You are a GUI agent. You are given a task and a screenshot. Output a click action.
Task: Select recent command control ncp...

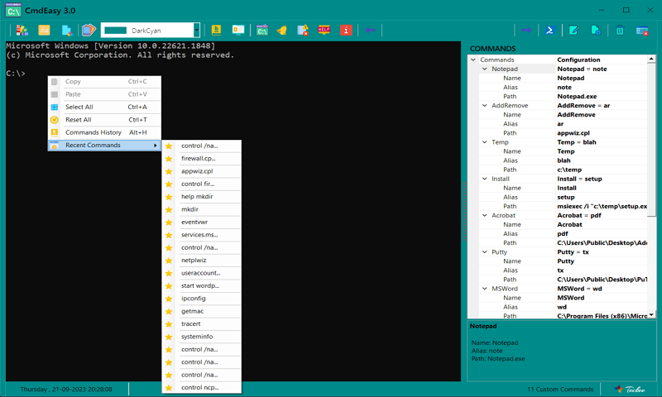pyautogui.click(x=202, y=387)
